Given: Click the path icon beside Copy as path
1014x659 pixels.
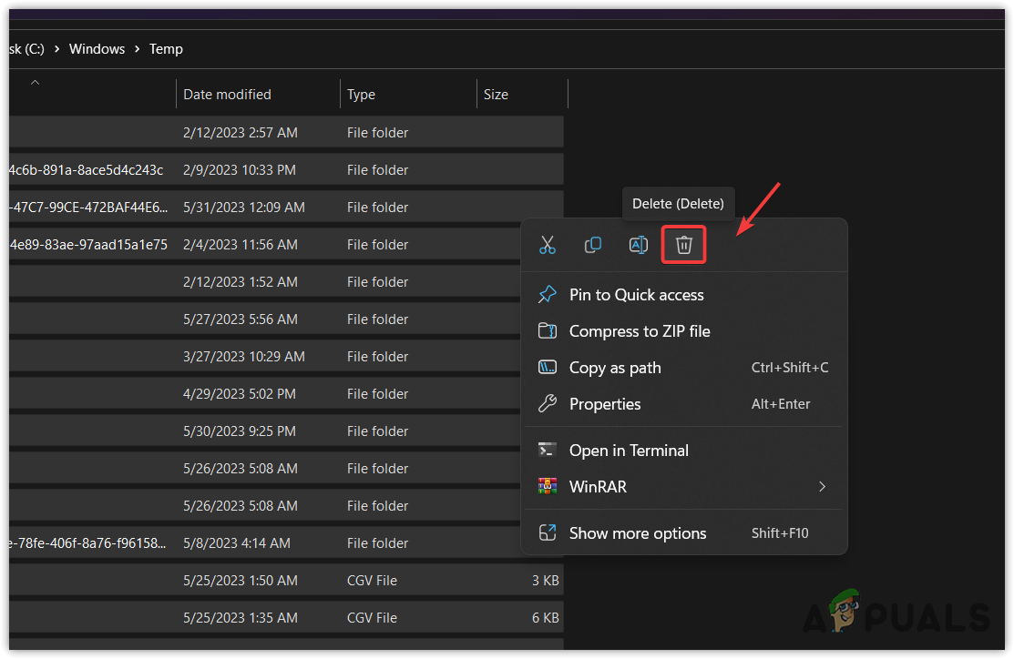Looking at the screenshot, I should pos(548,367).
